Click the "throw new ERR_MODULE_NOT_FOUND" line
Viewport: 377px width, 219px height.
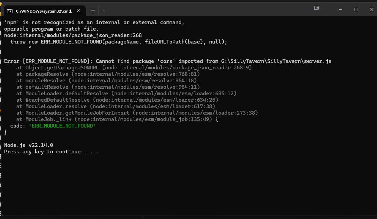pos(119,42)
